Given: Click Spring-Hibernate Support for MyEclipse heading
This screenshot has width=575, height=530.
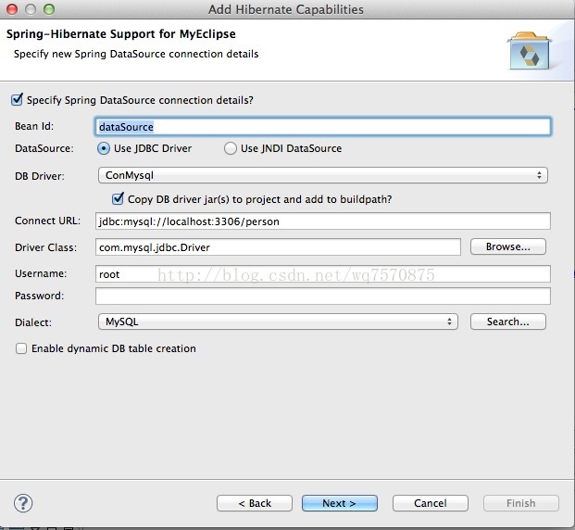Looking at the screenshot, I should (121, 34).
